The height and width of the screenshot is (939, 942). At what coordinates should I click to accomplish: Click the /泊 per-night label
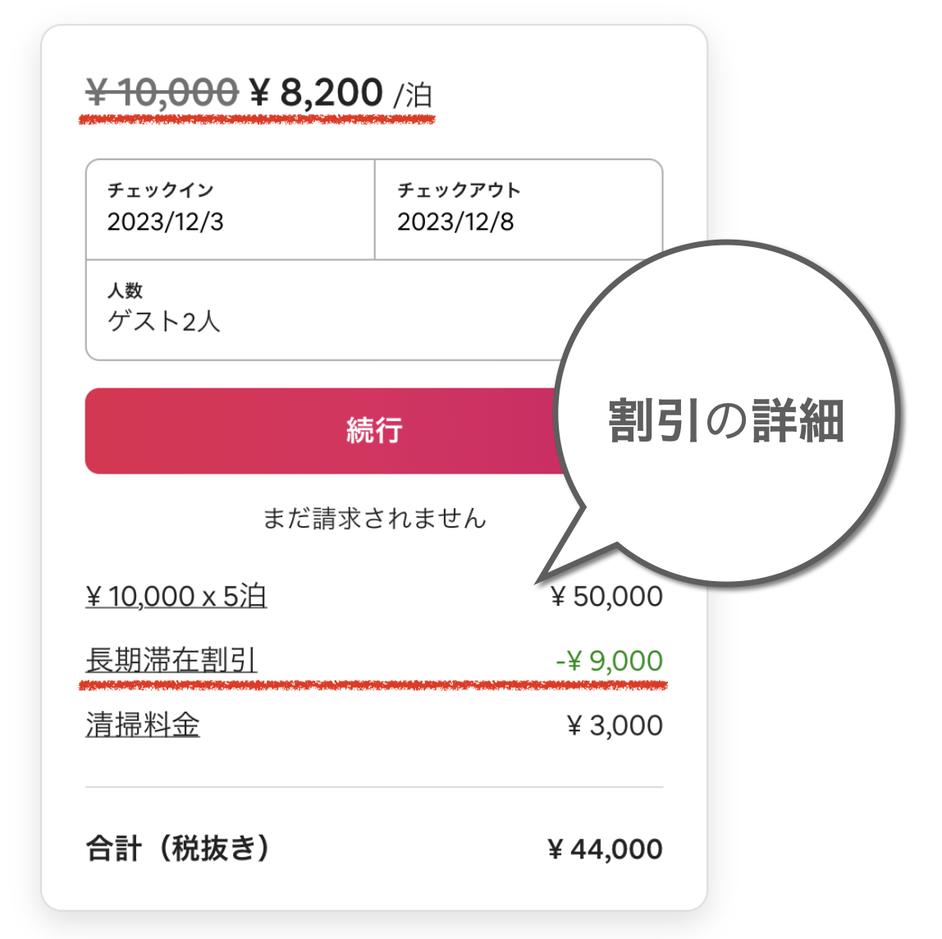point(414,95)
